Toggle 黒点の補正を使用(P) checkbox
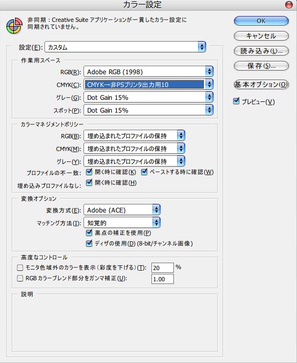 [x=89, y=233]
